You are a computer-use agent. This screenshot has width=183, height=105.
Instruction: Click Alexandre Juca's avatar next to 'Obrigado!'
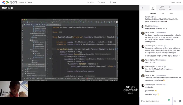point(143,85)
